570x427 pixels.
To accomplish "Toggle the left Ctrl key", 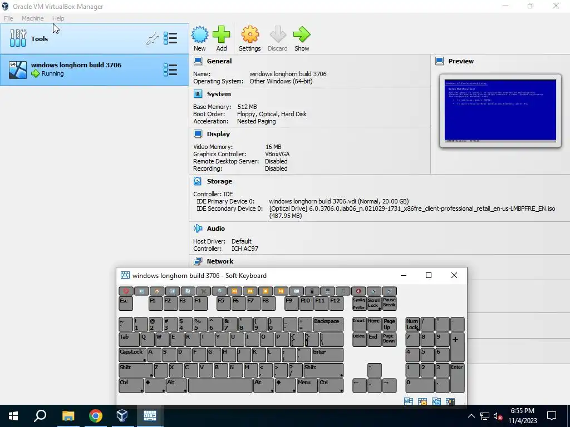I will 131,385.
